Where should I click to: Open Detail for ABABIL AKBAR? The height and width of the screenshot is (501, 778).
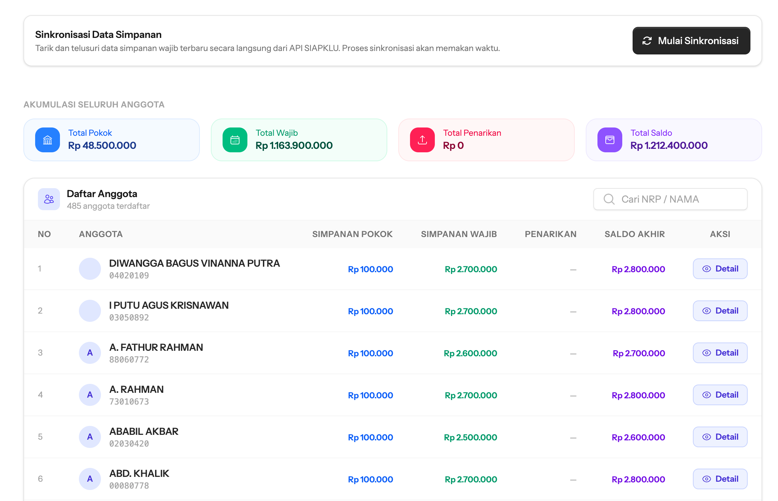(x=720, y=437)
